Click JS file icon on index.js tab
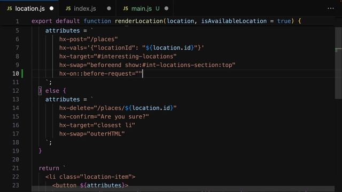The height and width of the screenshot is (192, 342). [x=68, y=9]
